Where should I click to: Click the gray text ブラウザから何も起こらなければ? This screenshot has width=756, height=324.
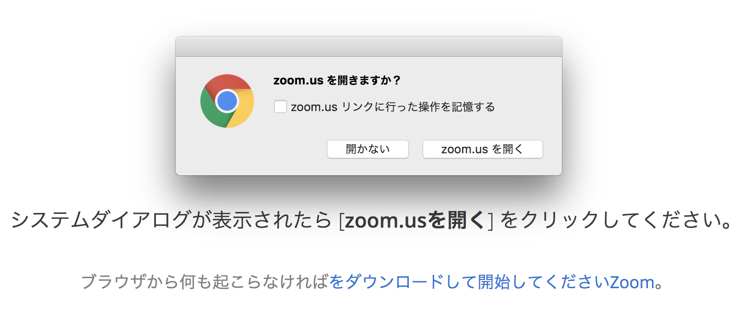click(x=205, y=282)
